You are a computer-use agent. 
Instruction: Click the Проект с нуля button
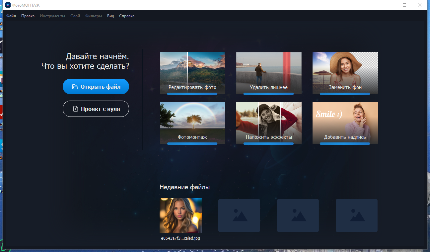click(96, 109)
